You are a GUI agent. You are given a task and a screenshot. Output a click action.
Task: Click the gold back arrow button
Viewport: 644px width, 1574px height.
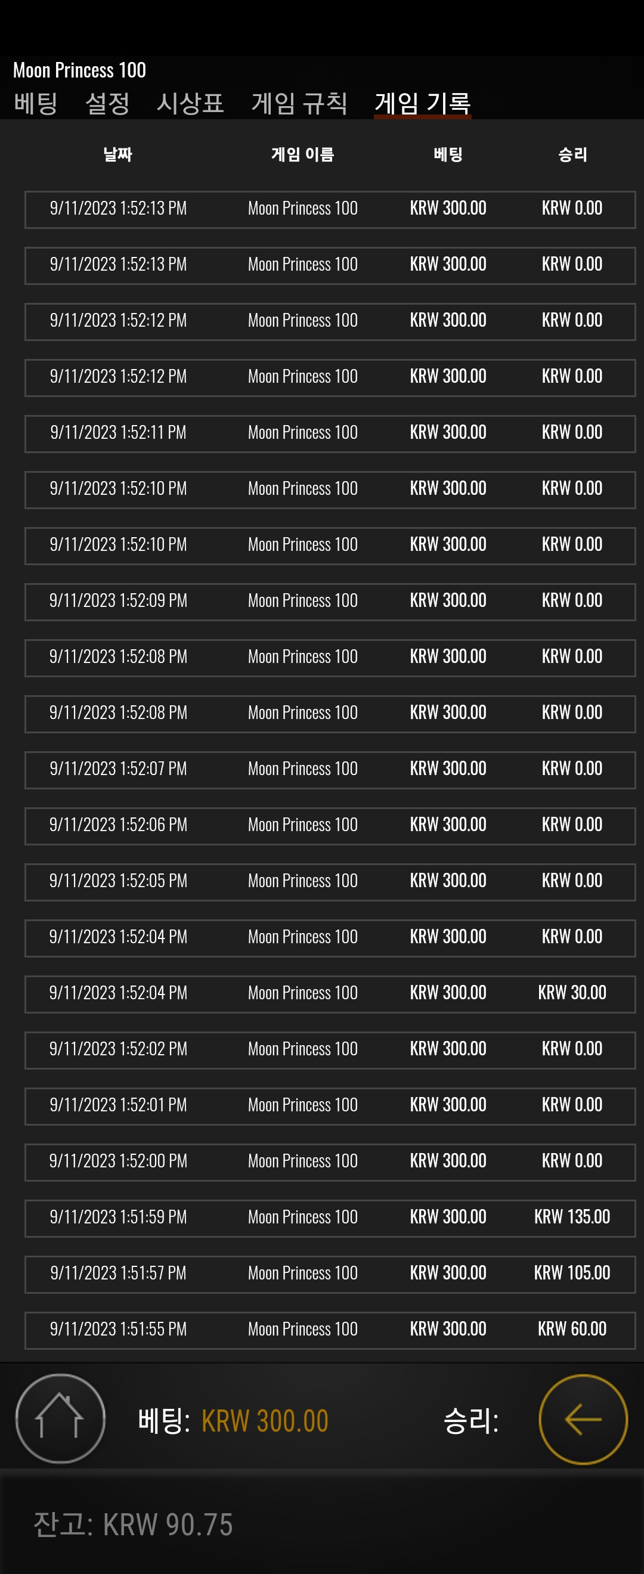583,1419
